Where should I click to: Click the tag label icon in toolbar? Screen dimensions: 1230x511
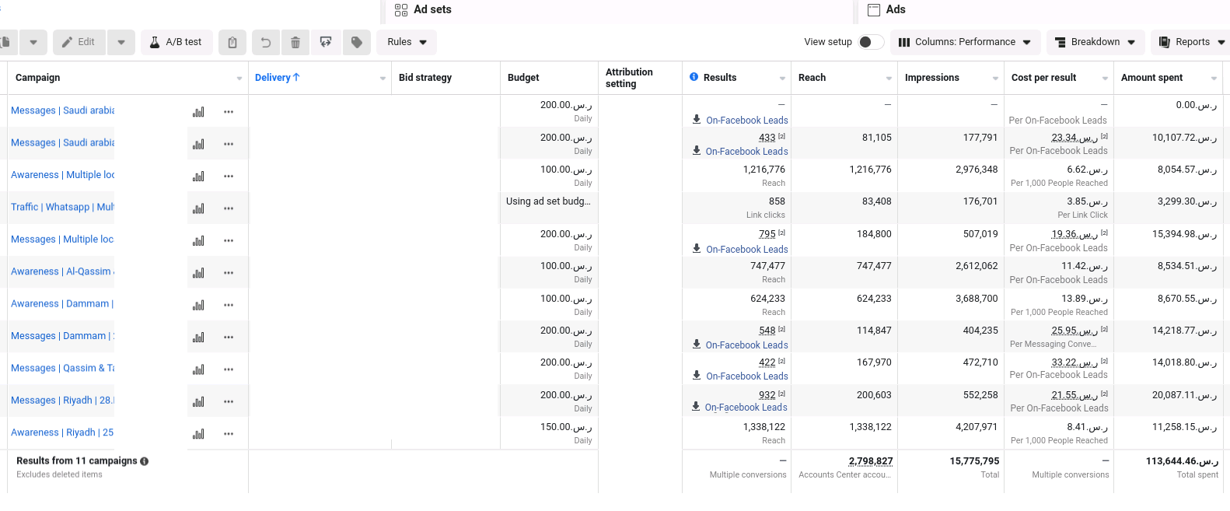tap(357, 42)
